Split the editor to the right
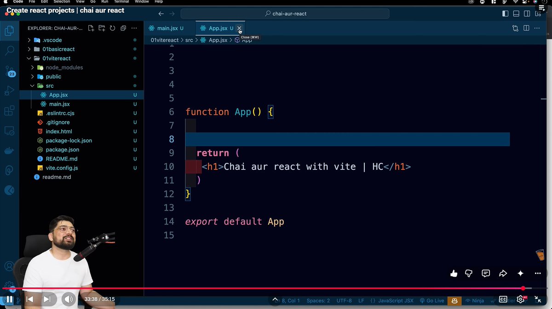552x309 pixels. click(527, 28)
